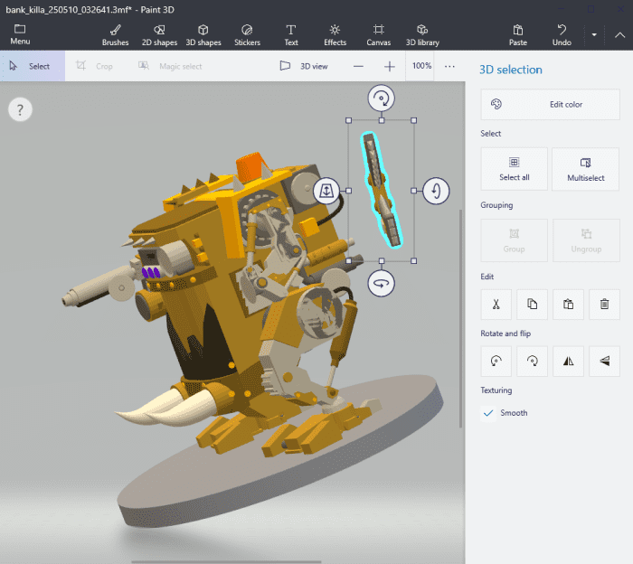Click the selected cyan-outlined chain part

pyautogui.click(x=381, y=189)
